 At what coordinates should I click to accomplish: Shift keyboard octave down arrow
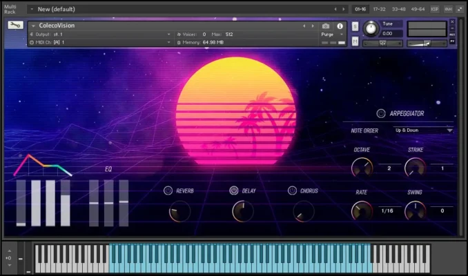(x=9, y=265)
